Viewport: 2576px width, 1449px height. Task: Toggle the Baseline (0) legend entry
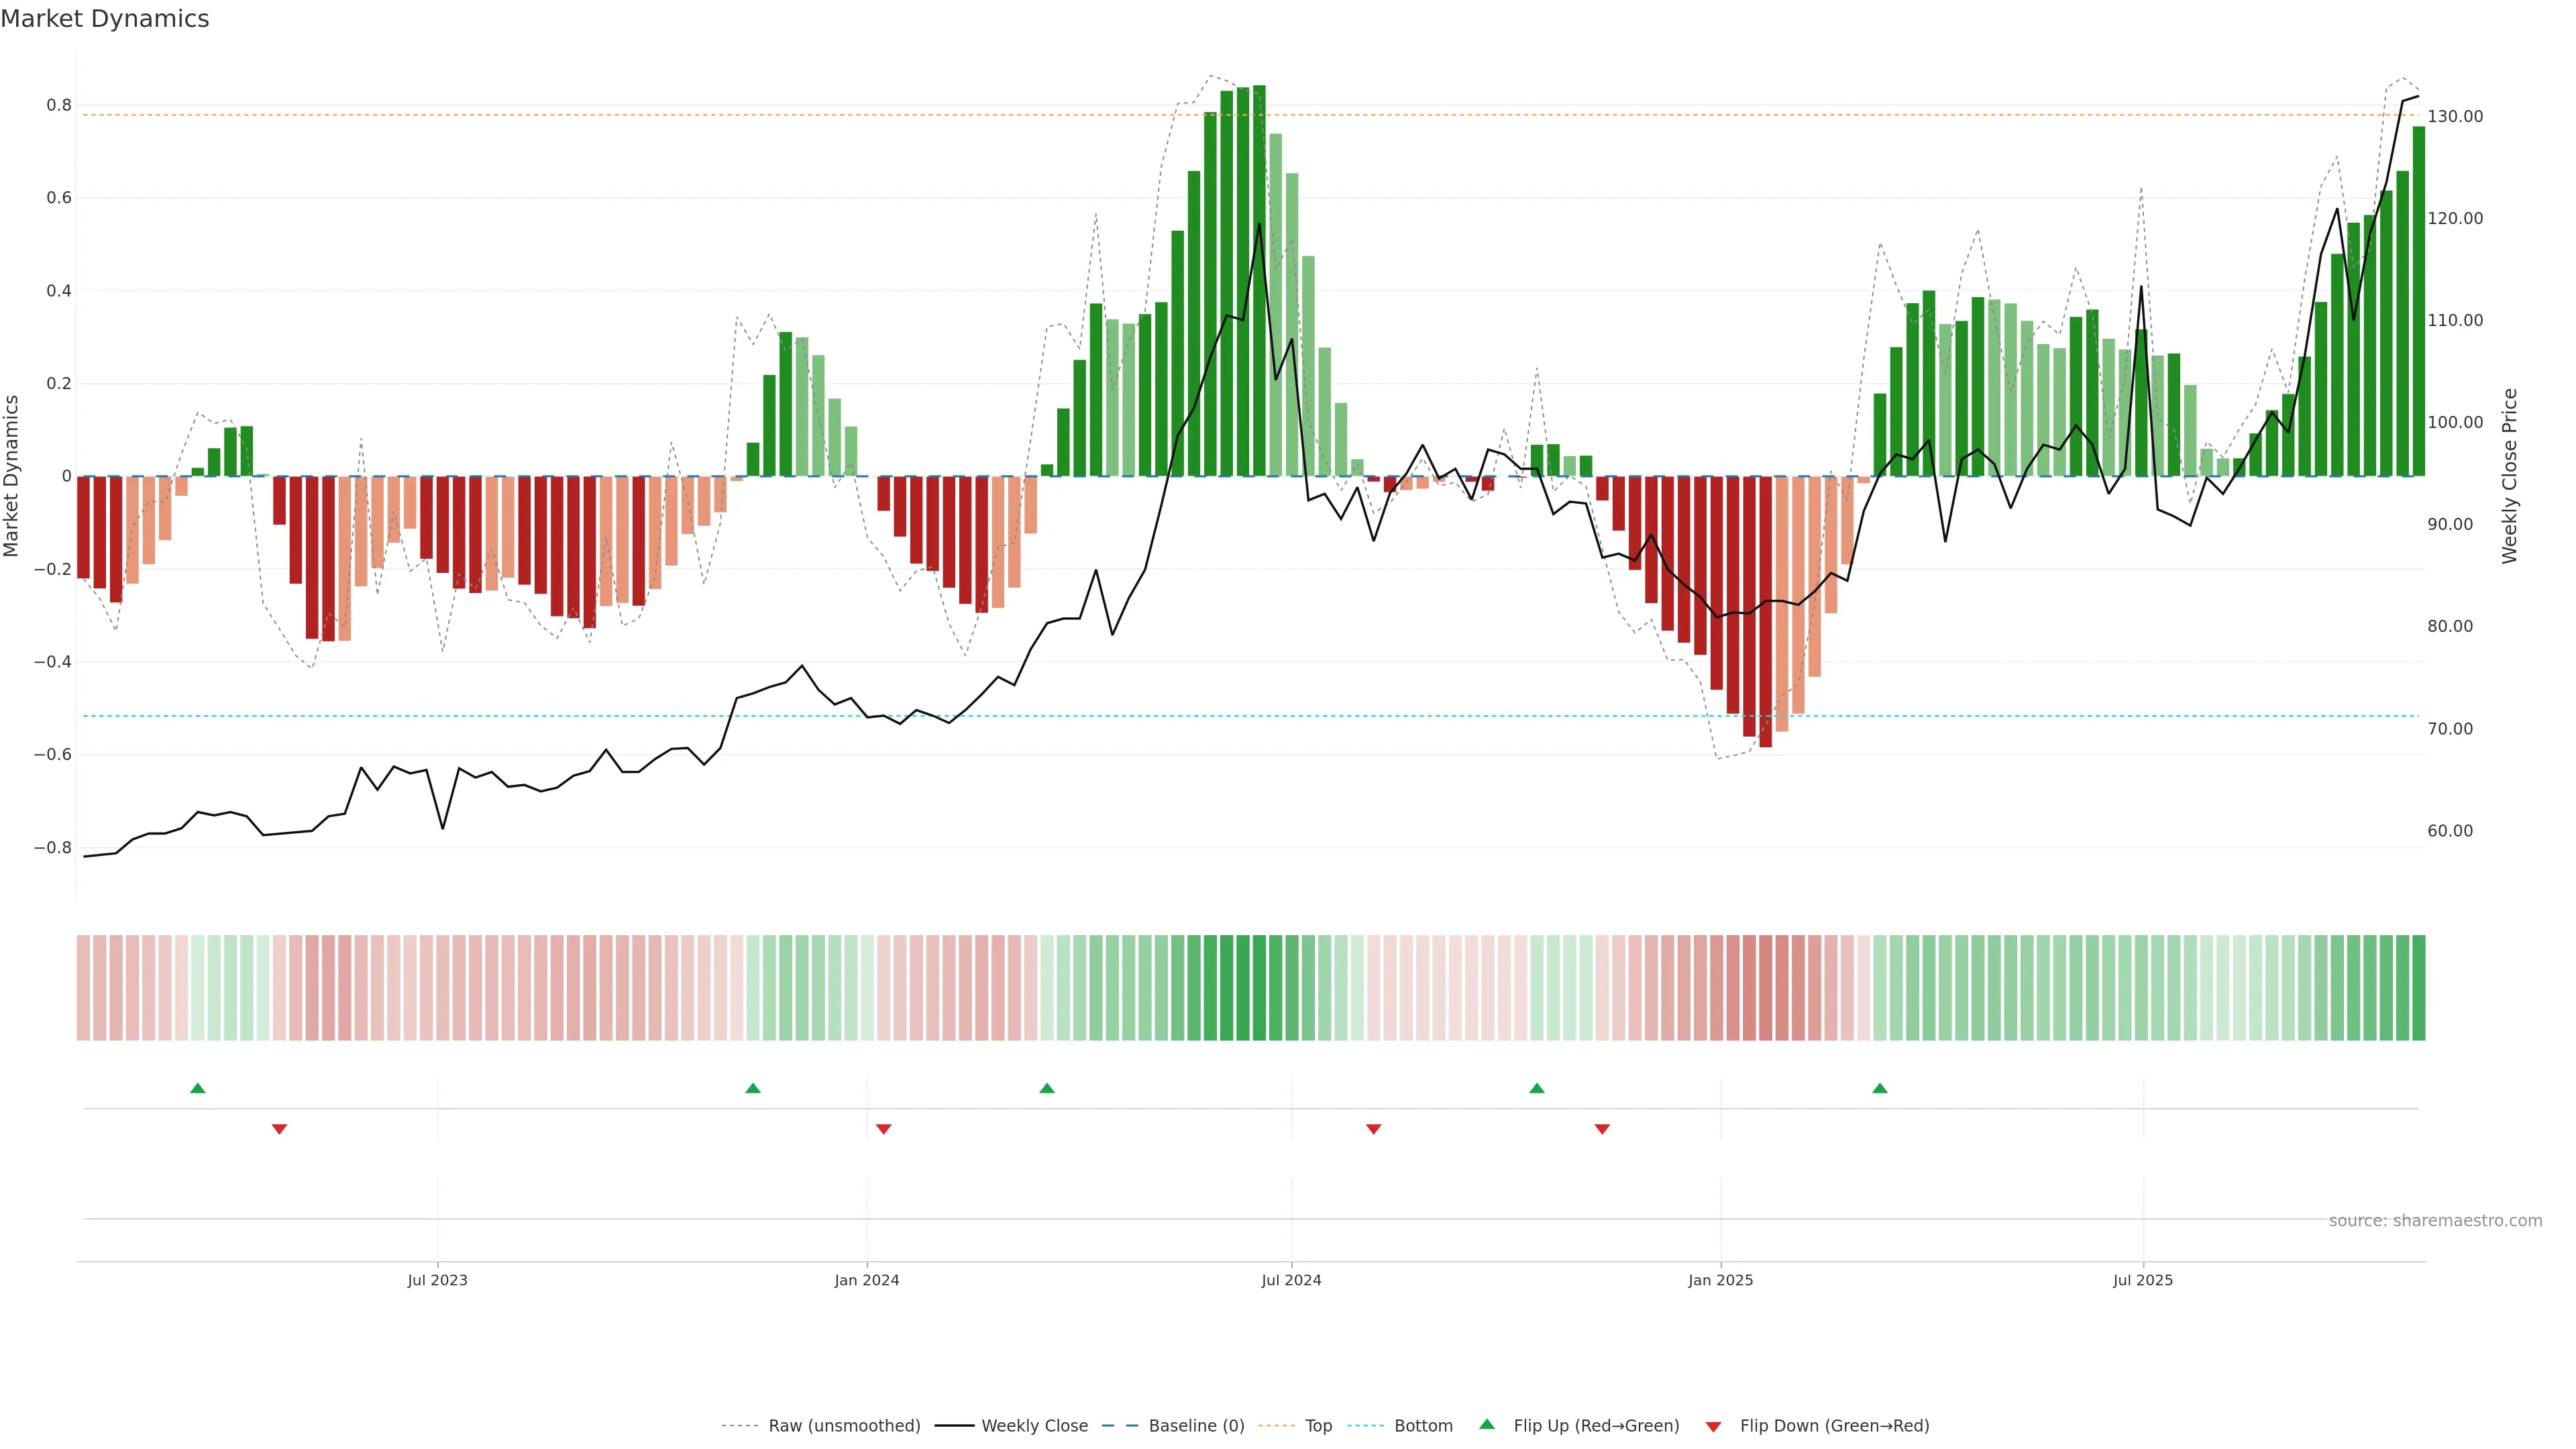coord(1196,1426)
